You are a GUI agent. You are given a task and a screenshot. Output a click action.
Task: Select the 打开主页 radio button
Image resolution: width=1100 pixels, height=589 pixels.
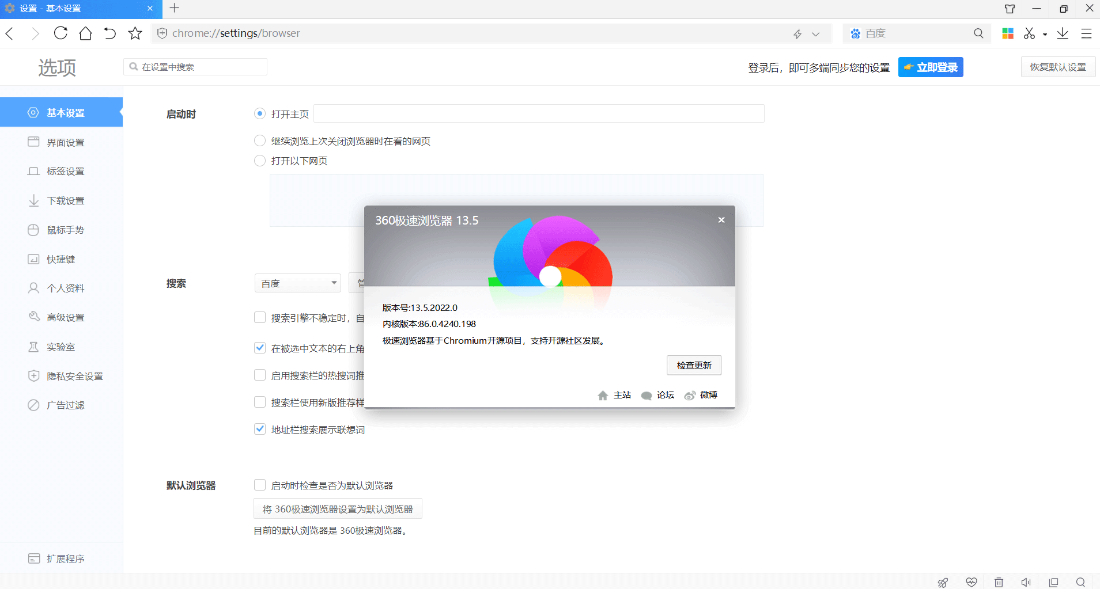pyautogui.click(x=260, y=113)
